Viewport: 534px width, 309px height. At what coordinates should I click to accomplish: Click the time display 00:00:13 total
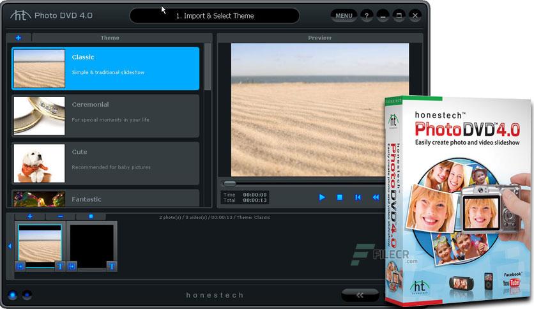pos(255,200)
